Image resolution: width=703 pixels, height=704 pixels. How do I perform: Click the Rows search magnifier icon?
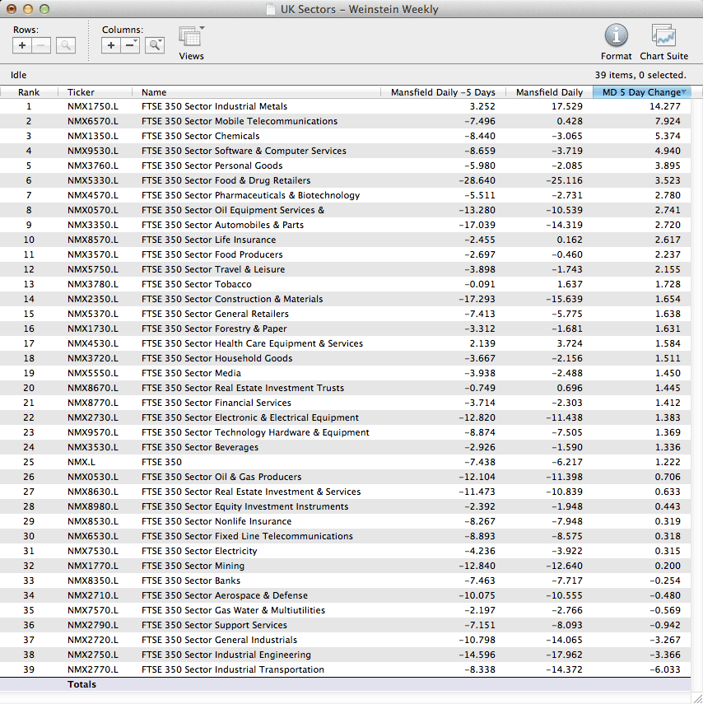coord(66,45)
